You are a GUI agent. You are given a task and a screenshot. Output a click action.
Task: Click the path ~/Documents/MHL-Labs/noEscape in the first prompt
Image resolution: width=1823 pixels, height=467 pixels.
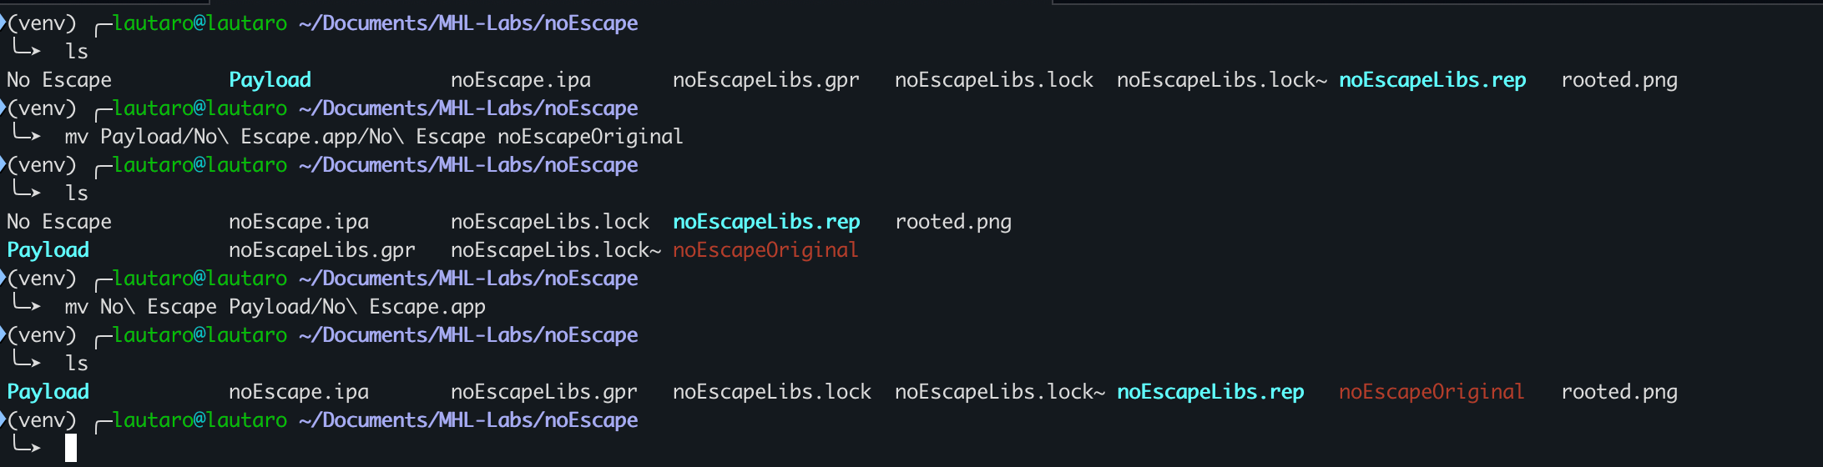tap(468, 23)
